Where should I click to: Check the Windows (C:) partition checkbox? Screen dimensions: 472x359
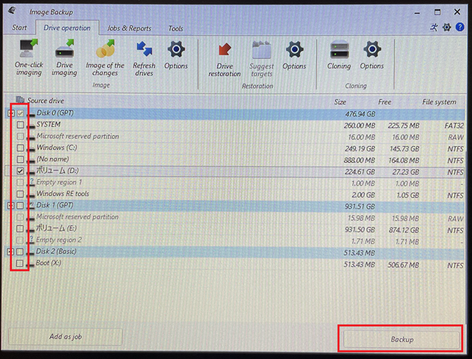(x=20, y=148)
